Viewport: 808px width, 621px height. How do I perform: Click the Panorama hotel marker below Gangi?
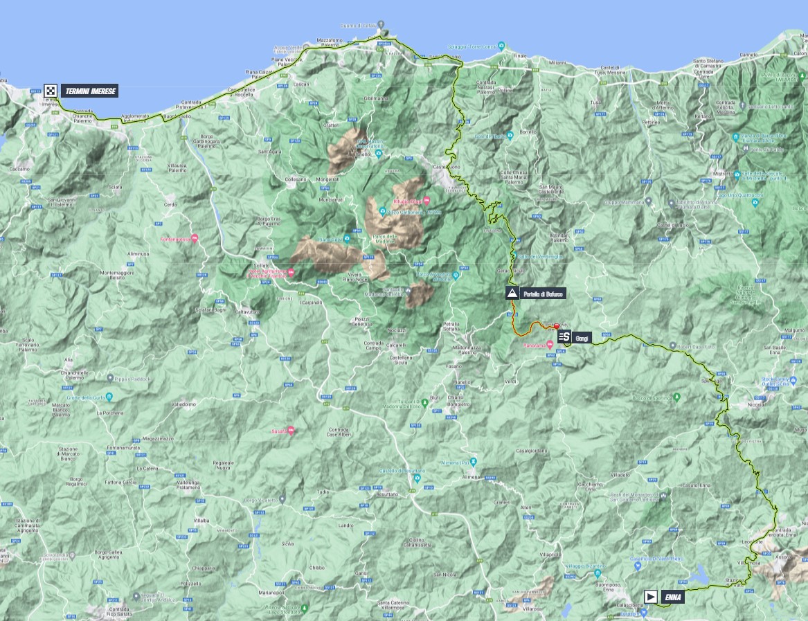click(x=549, y=344)
